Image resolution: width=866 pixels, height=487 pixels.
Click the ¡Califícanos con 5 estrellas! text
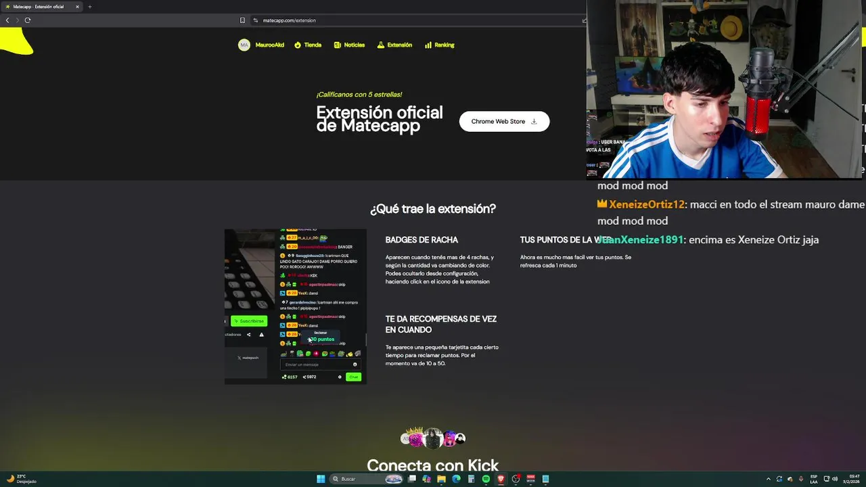pos(359,95)
